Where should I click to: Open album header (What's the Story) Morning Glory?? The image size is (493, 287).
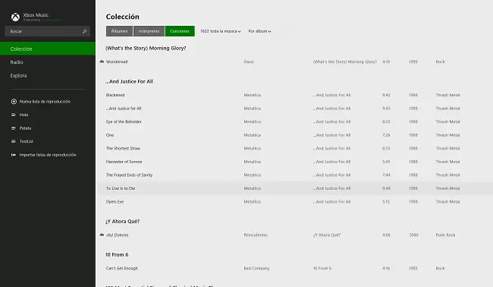tap(146, 48)
